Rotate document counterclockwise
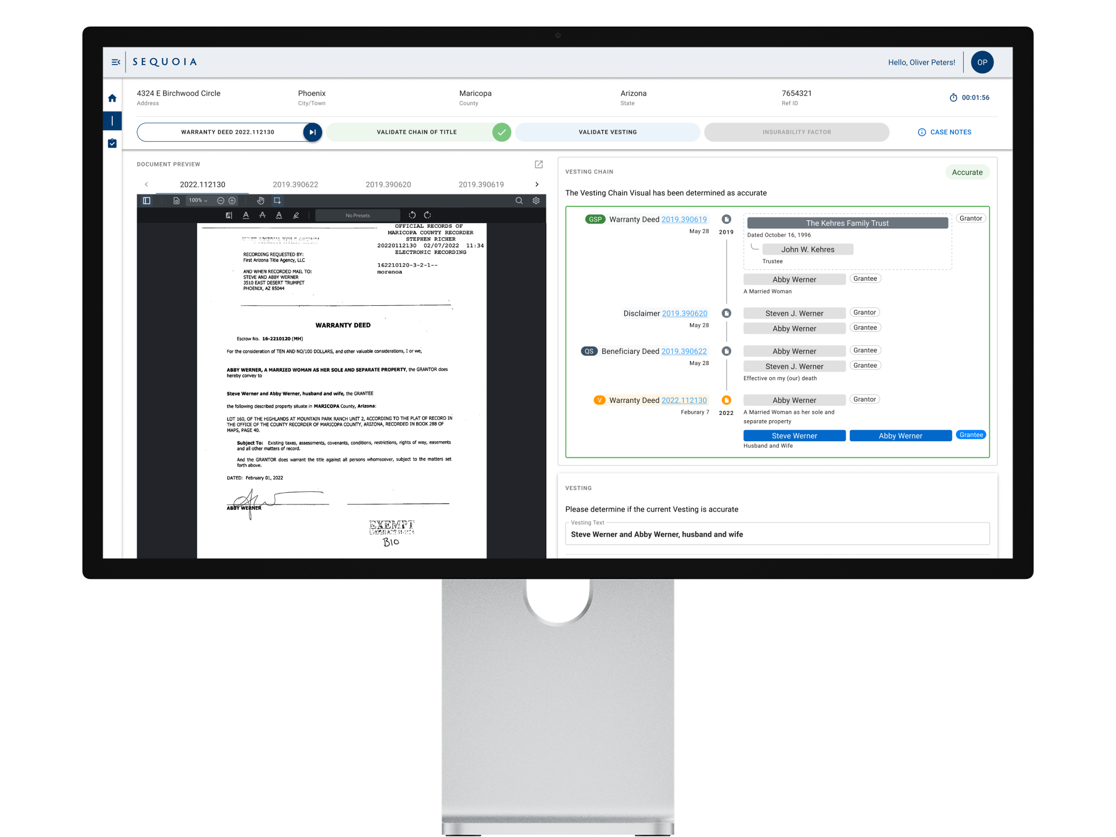Image resolution: width=1116 pixels, height=837 pixels. [x=412, y=215]
